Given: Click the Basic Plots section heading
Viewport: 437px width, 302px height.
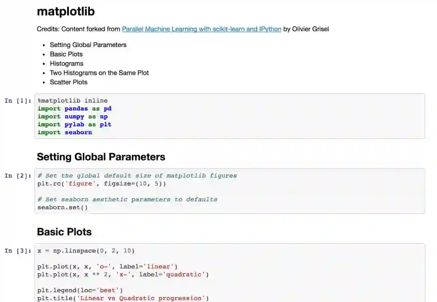Looking at the screenshot, I should (64, 232).
